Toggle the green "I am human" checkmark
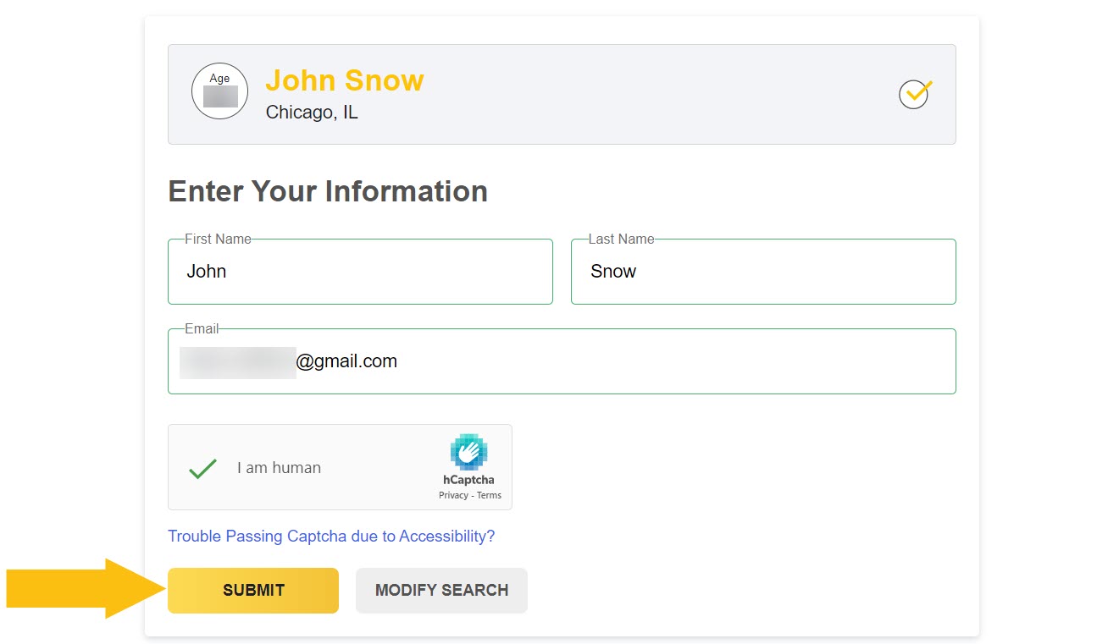This screenshot has height=644, width=1108. (x=202, y=468)
